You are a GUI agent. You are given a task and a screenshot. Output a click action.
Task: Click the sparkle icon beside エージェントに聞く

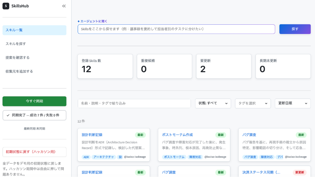coord(78,21)
